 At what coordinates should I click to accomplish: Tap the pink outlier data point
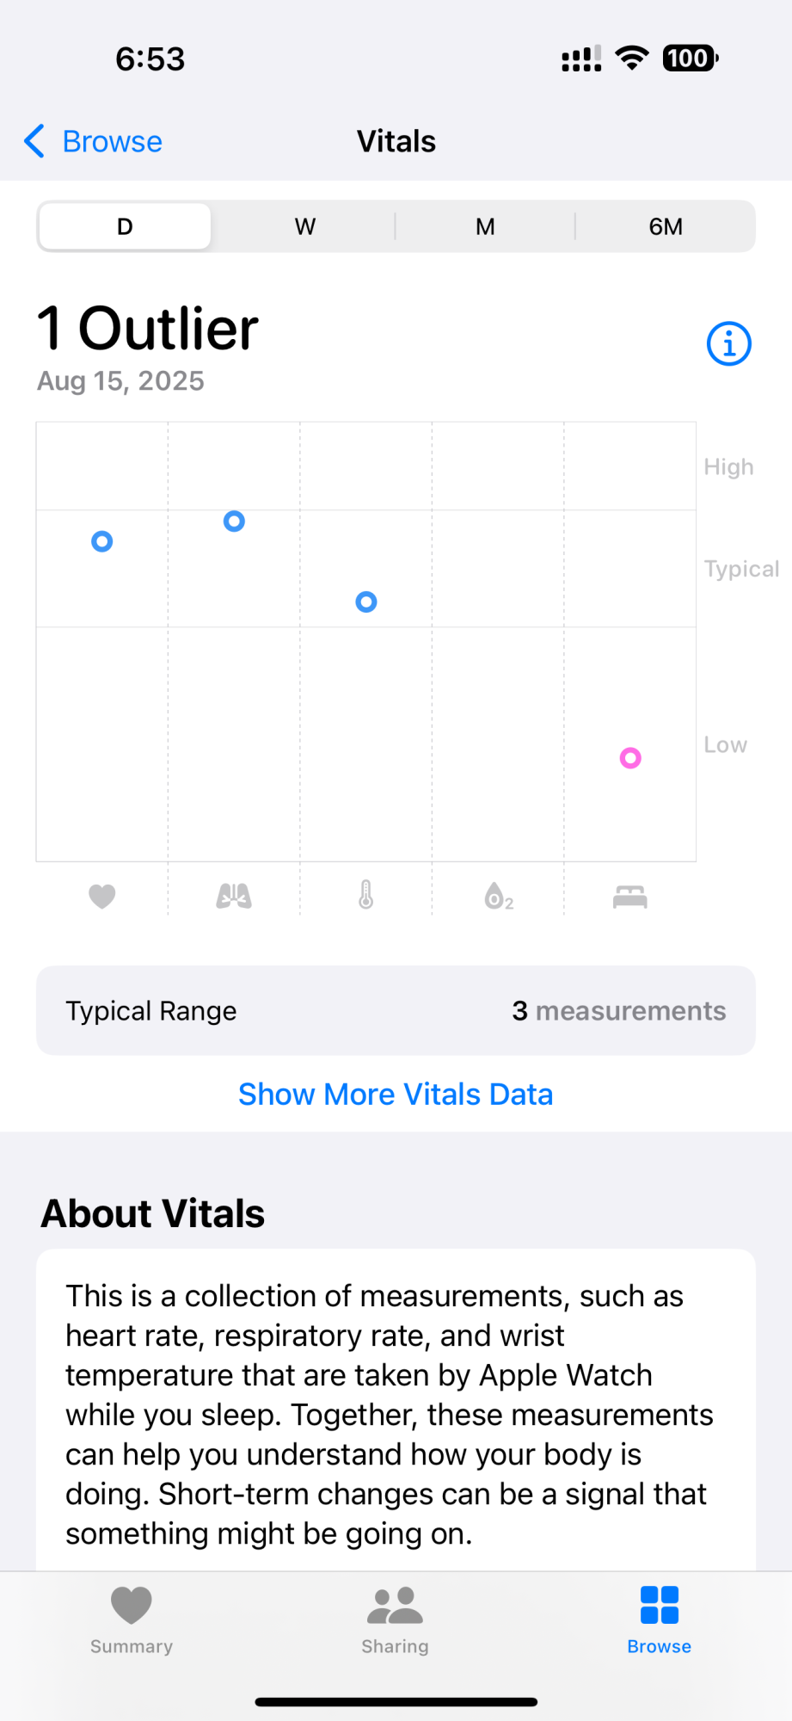click(x=630, y=758)
